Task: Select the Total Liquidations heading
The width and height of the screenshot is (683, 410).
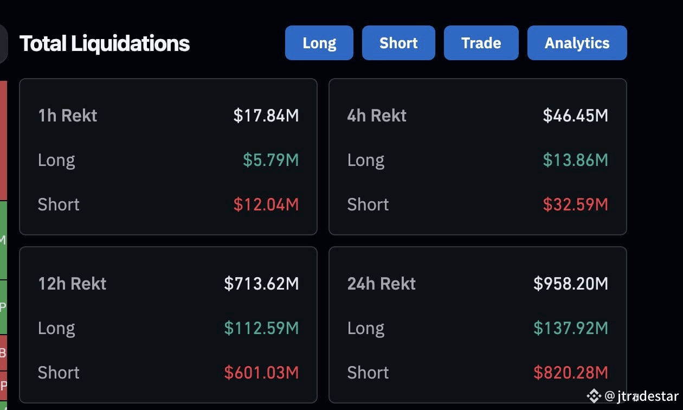Action: click(105, 43)
